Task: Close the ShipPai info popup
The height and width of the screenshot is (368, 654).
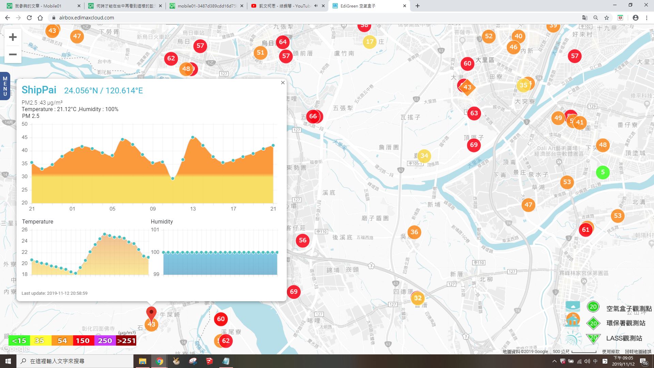Action: click(283, 83)
